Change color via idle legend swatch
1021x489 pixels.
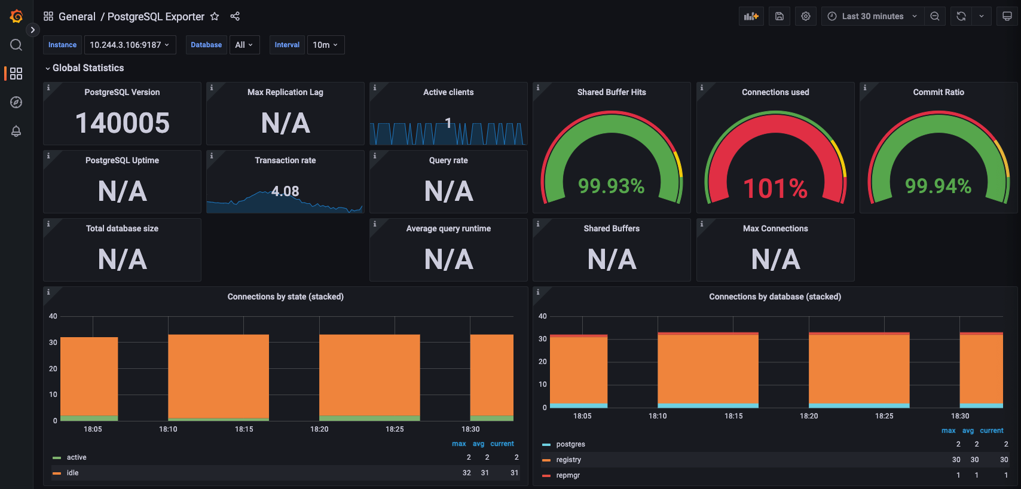coord(57,473)
